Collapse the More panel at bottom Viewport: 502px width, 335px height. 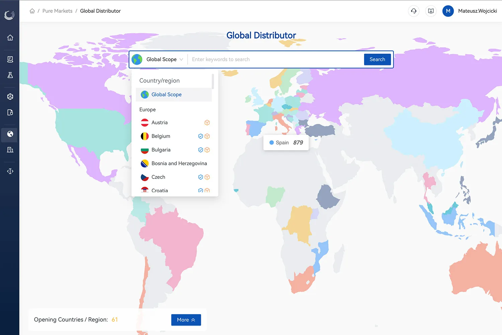186,320
